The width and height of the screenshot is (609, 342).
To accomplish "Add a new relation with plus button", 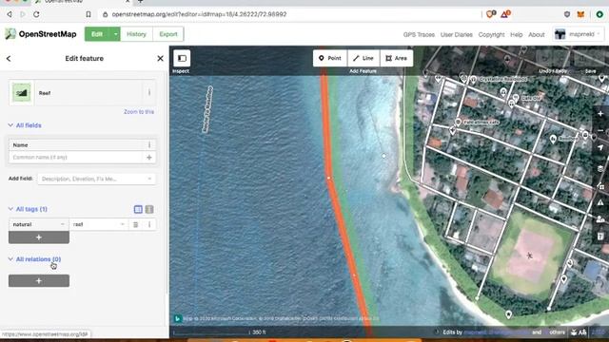I will pyautogui.click(x=39, y=281).
